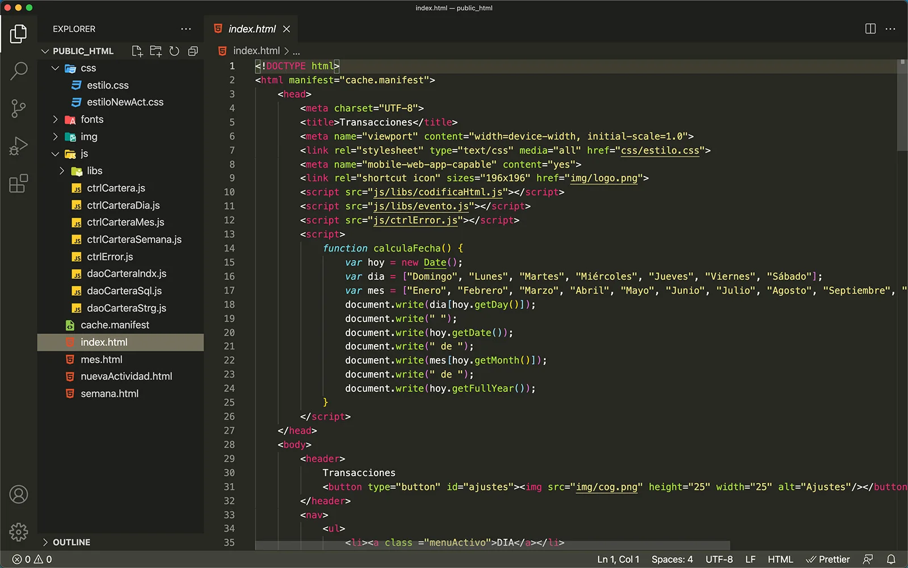Image resolution: width=908 pixels, height=568 pixels.
Task: Open the notifications bell in status bar
Action: pos(891,559)
